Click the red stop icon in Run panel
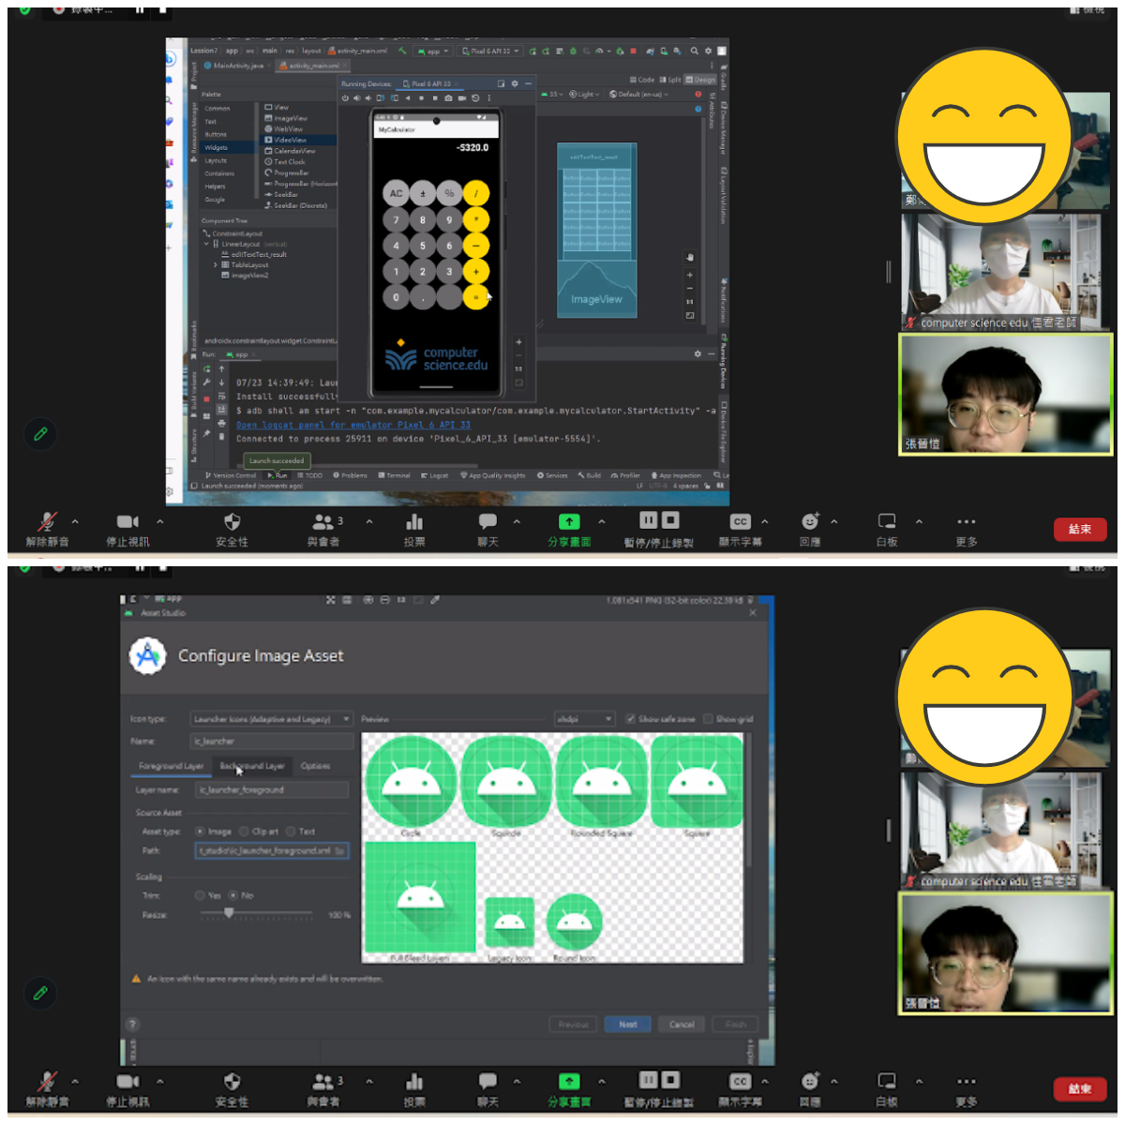 (x=207, y=398)
